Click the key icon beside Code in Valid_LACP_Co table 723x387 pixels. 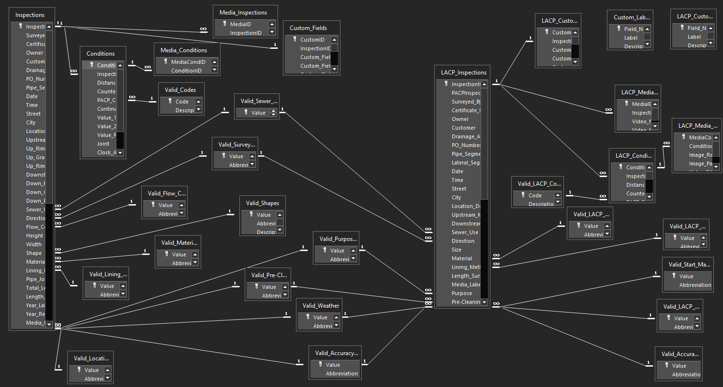coord(523,195)
